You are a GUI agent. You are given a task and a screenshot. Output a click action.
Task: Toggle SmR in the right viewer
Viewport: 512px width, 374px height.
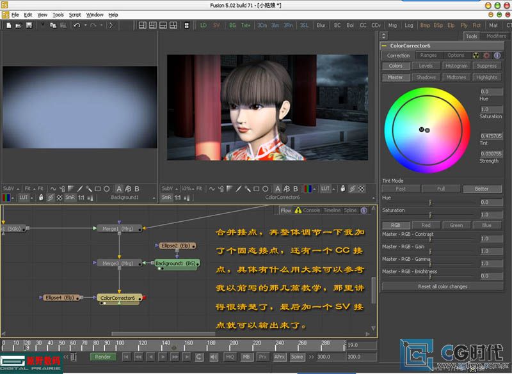tap(166, 198)
